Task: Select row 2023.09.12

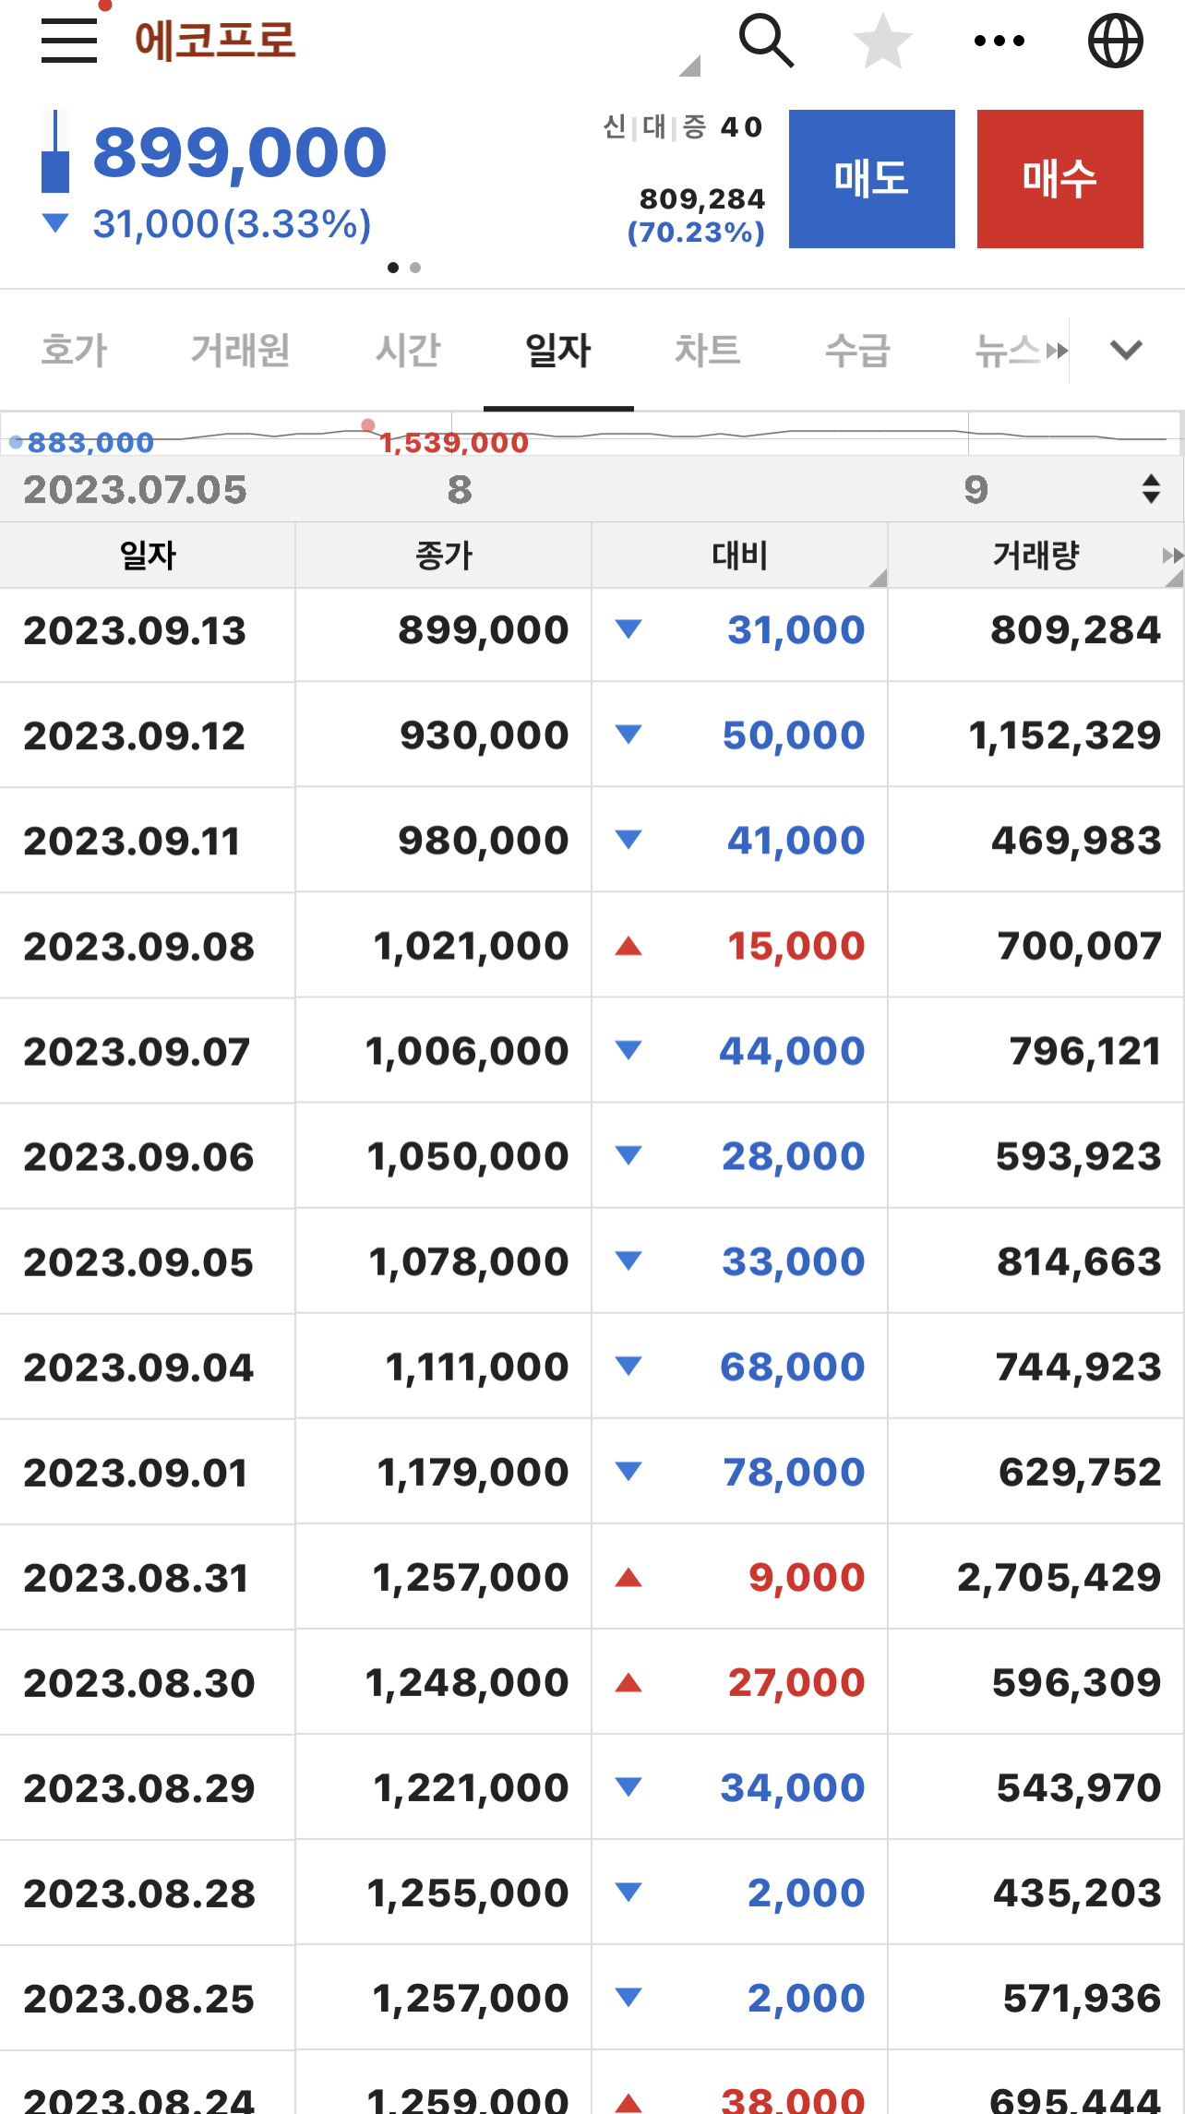Action: click(x=592, y=735)
